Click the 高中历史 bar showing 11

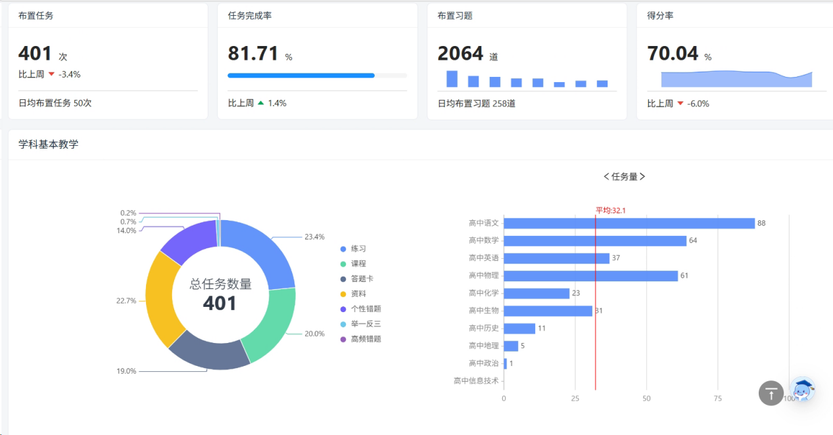(519, 329)
